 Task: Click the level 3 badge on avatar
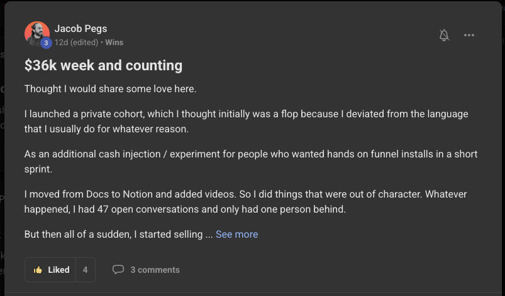point(47,43)
